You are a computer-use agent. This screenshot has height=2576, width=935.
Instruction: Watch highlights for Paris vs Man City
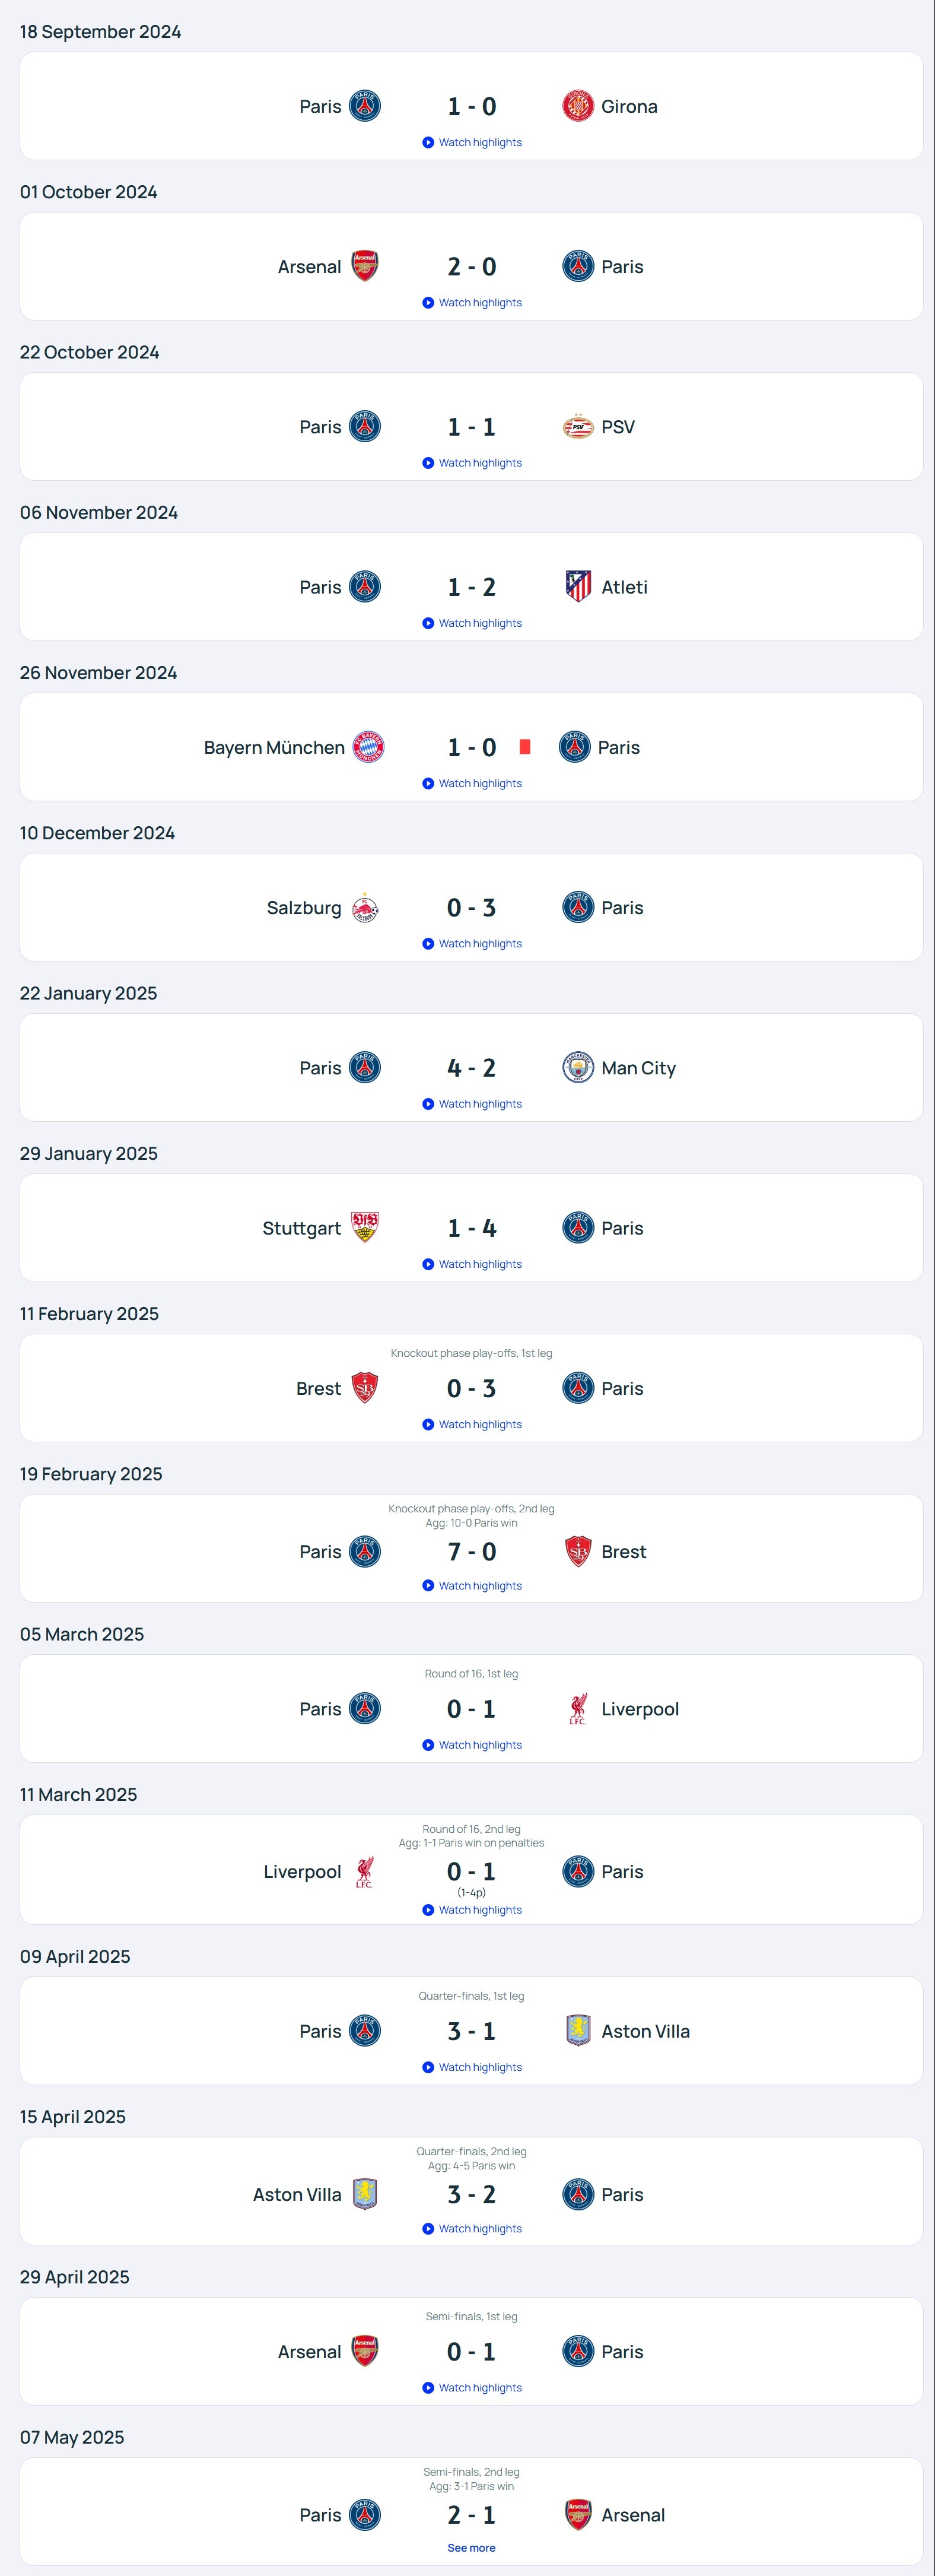pyautogui.click(x=472, y=1104)
